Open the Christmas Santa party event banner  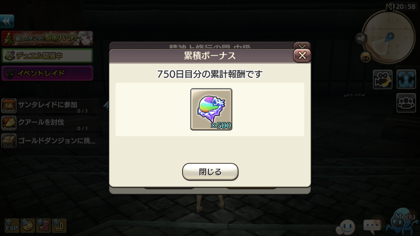[x=47, y=38]
